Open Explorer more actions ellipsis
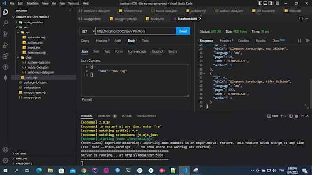The image size is (312, 175). (x=71, y=11)
